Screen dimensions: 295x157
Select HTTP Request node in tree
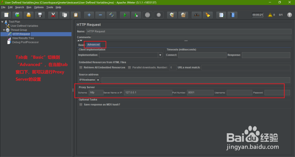pyautogui.click(x=21, y=34)
